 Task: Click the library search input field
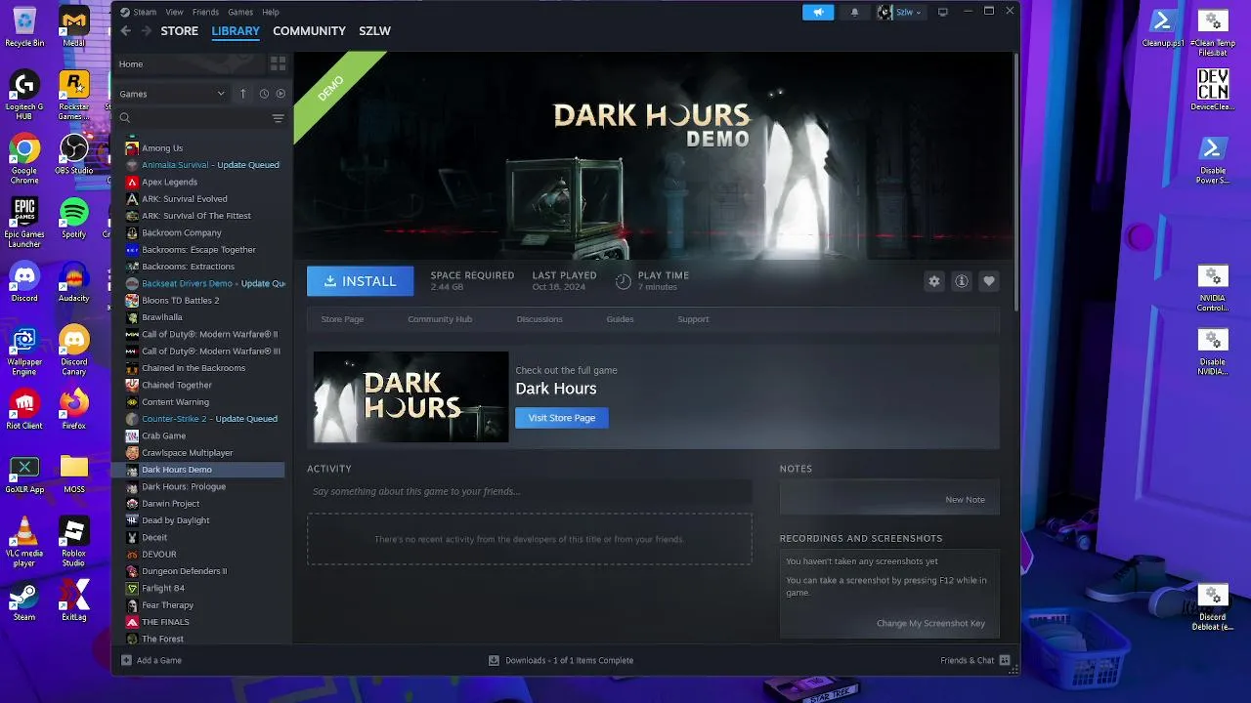[x=200, y=118]
